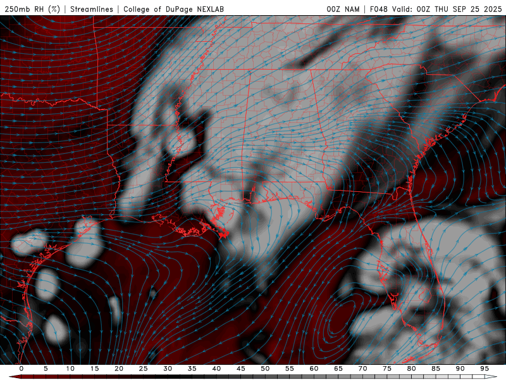This screenshot has width=506, height=380.
Task: Click the "00Z NAM" model run label
Action: click(x=343, y=9)
